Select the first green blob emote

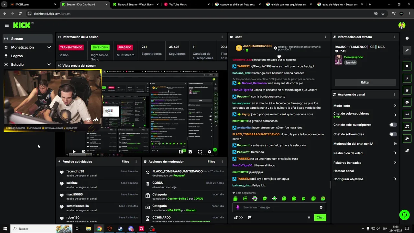click(235, 198)
